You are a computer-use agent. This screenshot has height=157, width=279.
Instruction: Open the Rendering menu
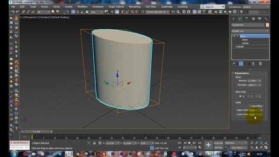(x=135, y=7)
